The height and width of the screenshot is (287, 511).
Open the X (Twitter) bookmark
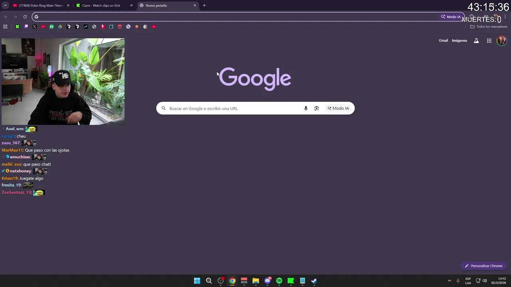(x=34, y=27)
